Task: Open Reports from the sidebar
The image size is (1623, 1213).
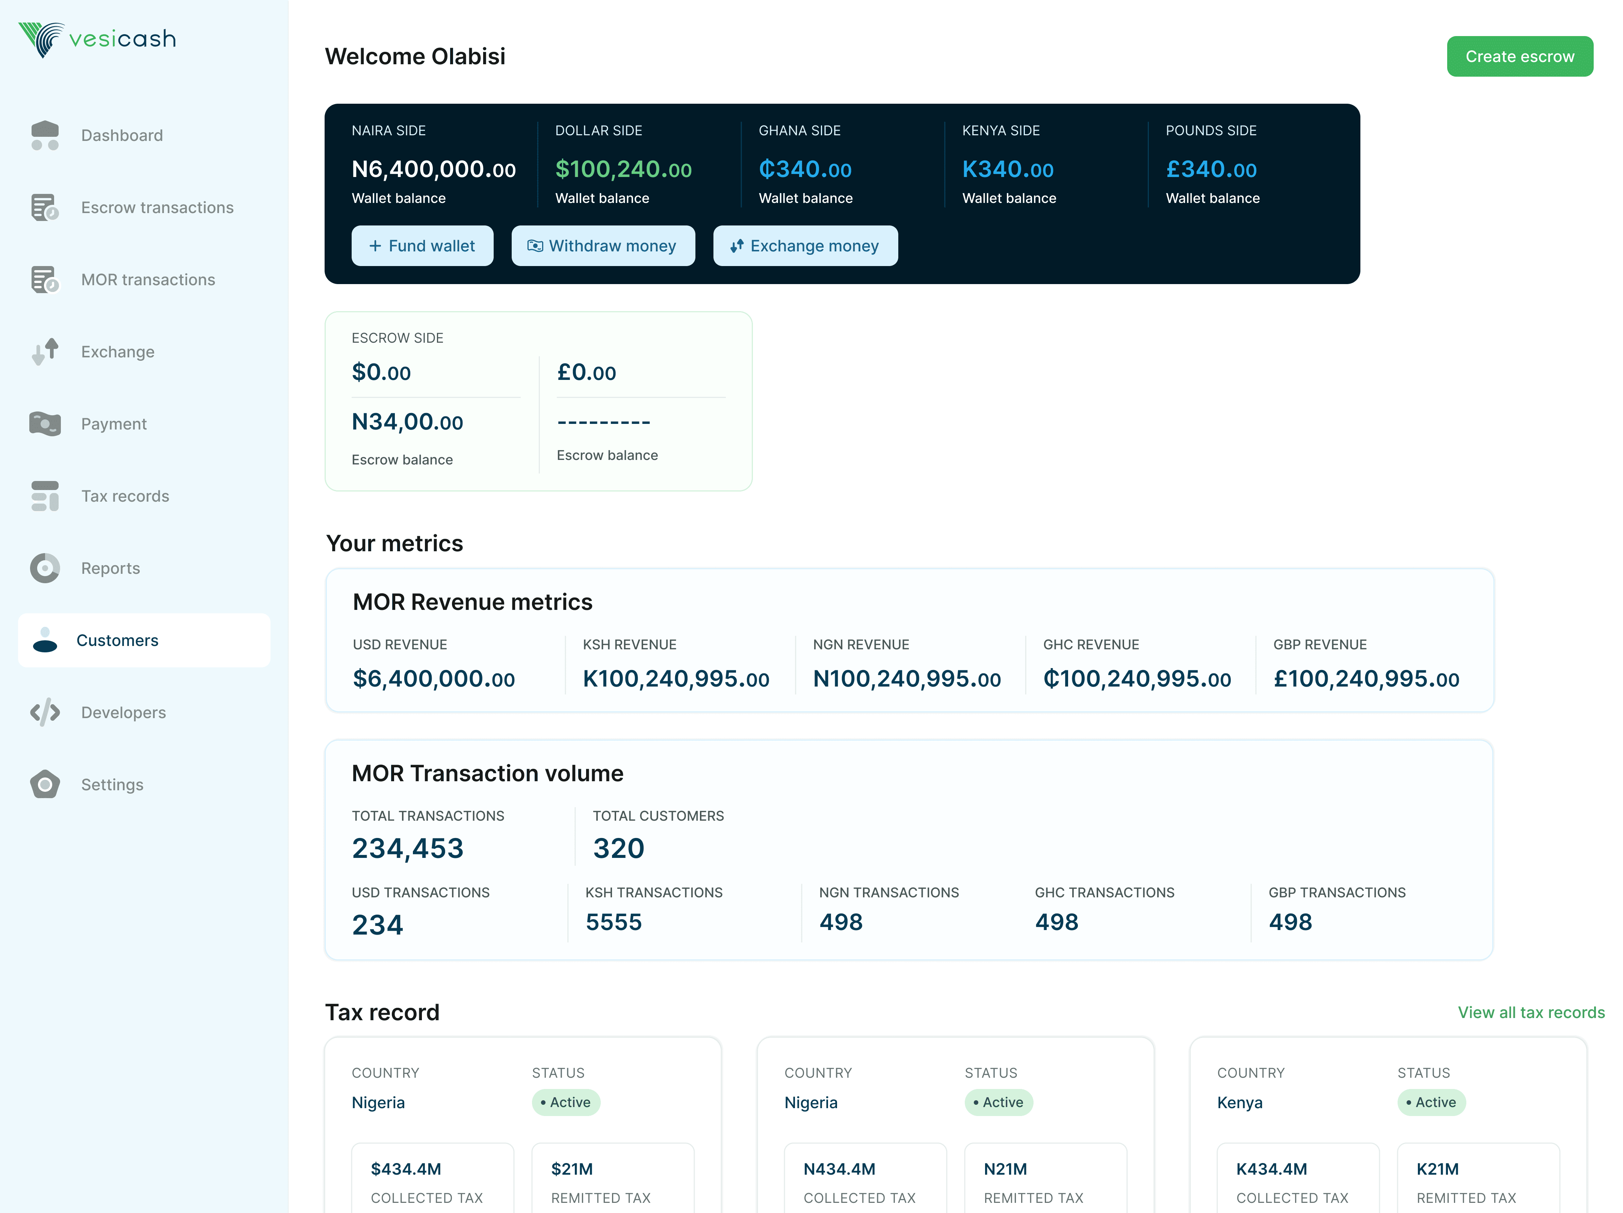Action: pyautogui.click(x=145, y=568)
